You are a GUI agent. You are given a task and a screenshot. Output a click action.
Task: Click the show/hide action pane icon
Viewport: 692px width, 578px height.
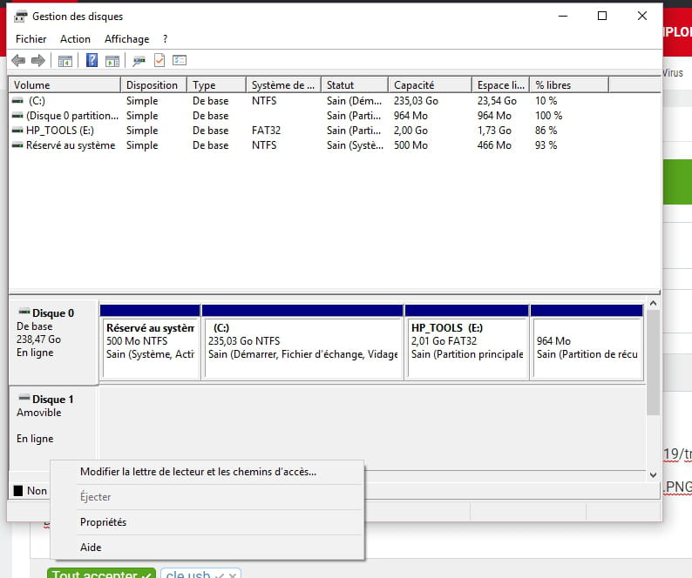click(x=112, y=61)
